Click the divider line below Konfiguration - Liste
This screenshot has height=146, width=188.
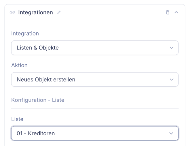point(95,109)
